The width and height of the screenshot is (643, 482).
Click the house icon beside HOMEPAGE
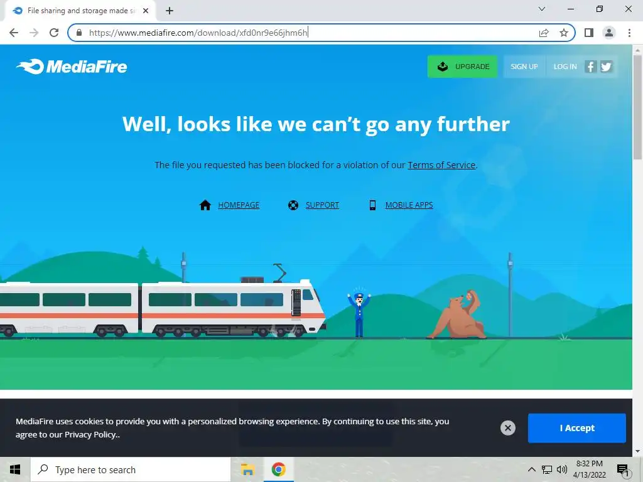coord(205,205)
